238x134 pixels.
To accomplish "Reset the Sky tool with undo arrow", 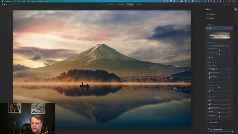I will (x=225, y=28).
